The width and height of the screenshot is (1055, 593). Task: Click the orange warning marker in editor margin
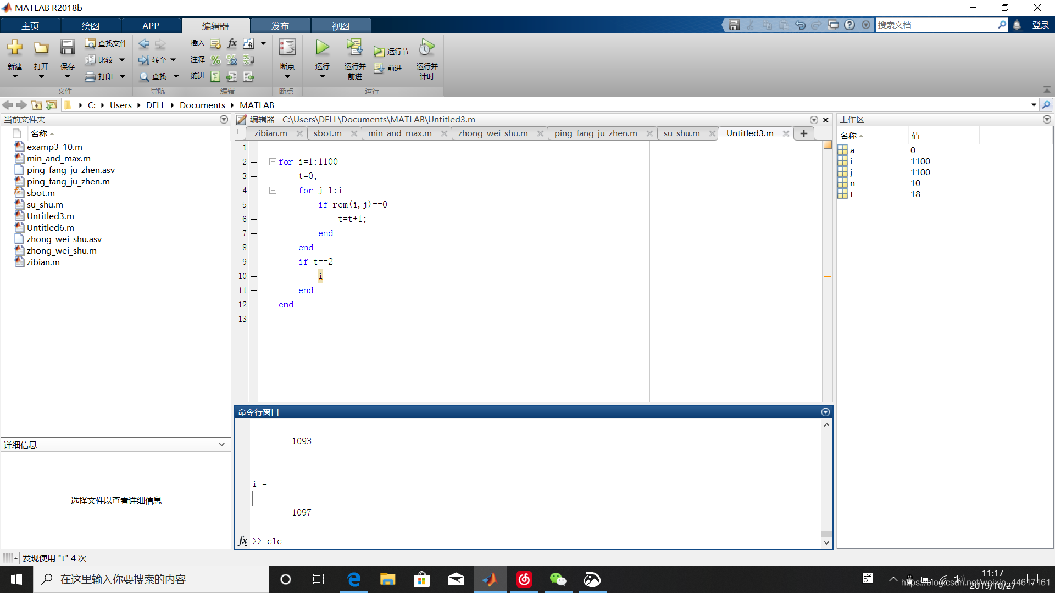(828, 277)
